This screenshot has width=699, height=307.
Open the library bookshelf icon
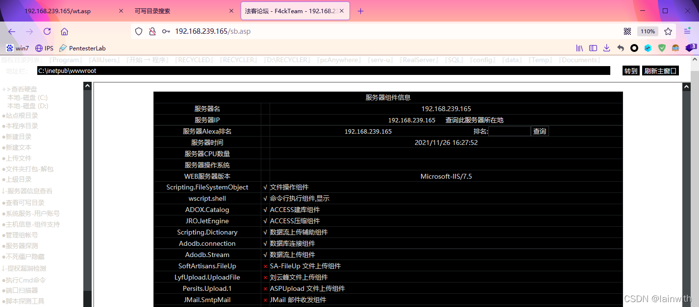click(579, 48)
